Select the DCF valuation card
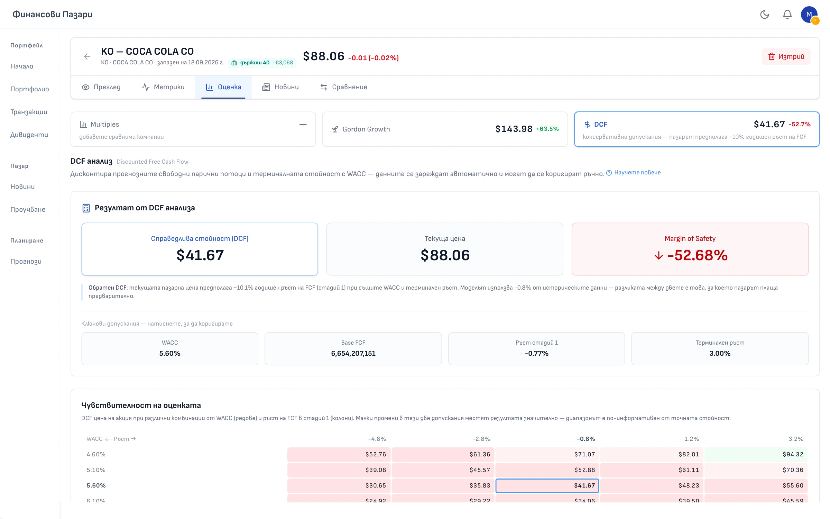The image size is (830, 519). (x=697, y=129)
